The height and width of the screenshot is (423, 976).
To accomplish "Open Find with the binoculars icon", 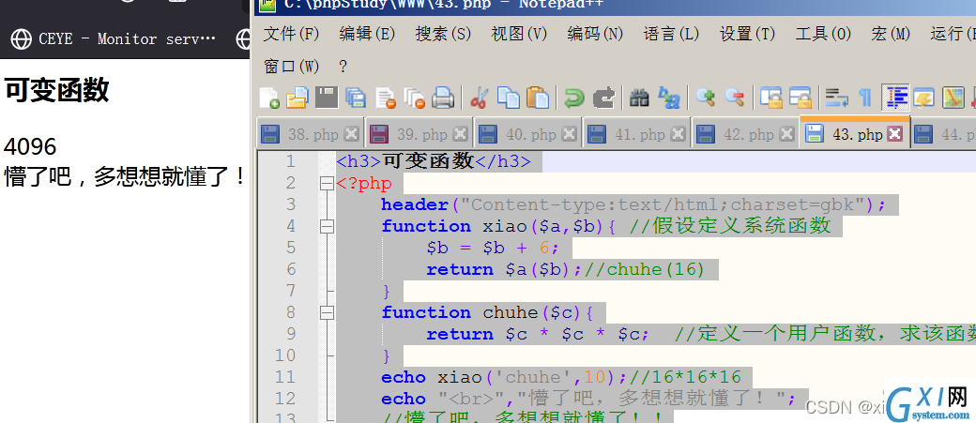I will pyautogui.click(x=639, y=98).
